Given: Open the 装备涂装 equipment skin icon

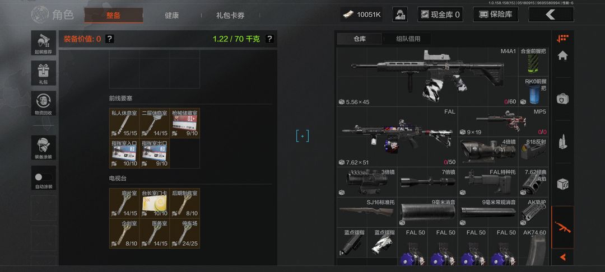Looking at the screenshot, I should pyautogui.click(x=44, y=148).
